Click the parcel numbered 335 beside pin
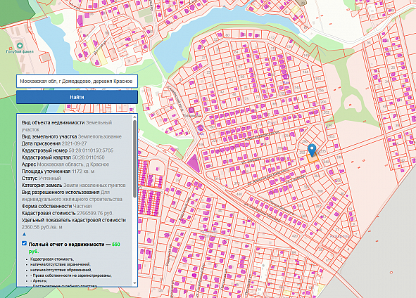 [x=323, y=151]
